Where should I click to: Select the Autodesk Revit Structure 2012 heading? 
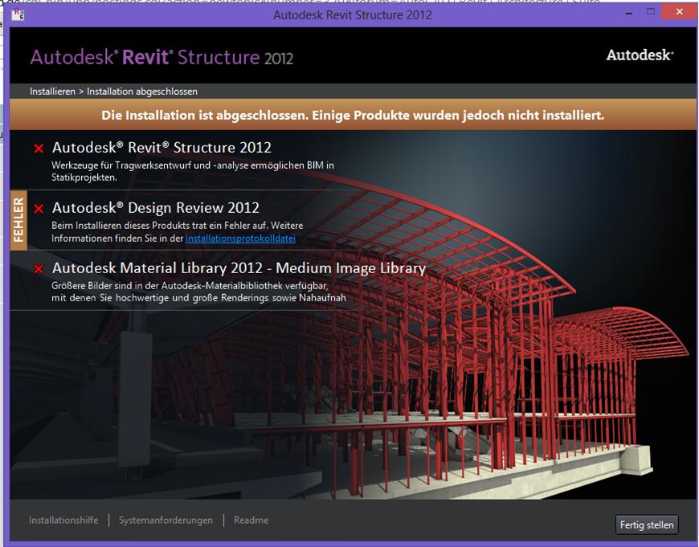[161, 148]
